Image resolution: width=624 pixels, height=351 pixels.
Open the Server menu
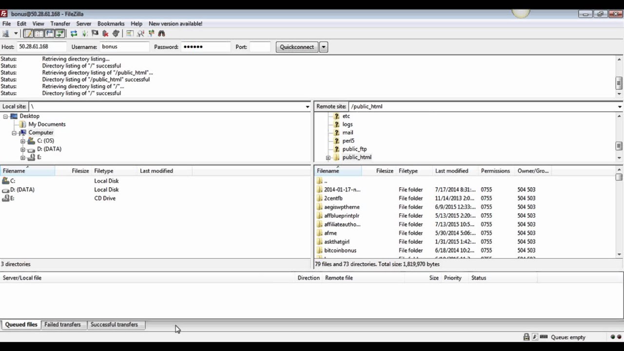84,23
